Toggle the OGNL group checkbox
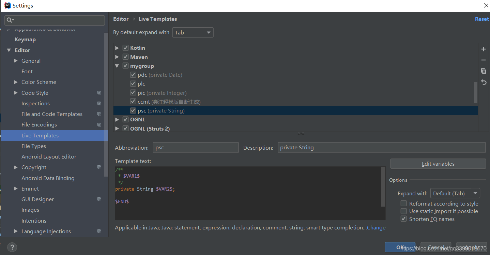This screenshot has width=490, height=255. coord(125,119)
